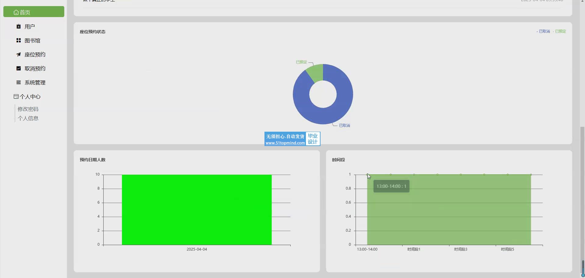
Task: Toggle the 已预定 legend series
Action: click(560, 31)
